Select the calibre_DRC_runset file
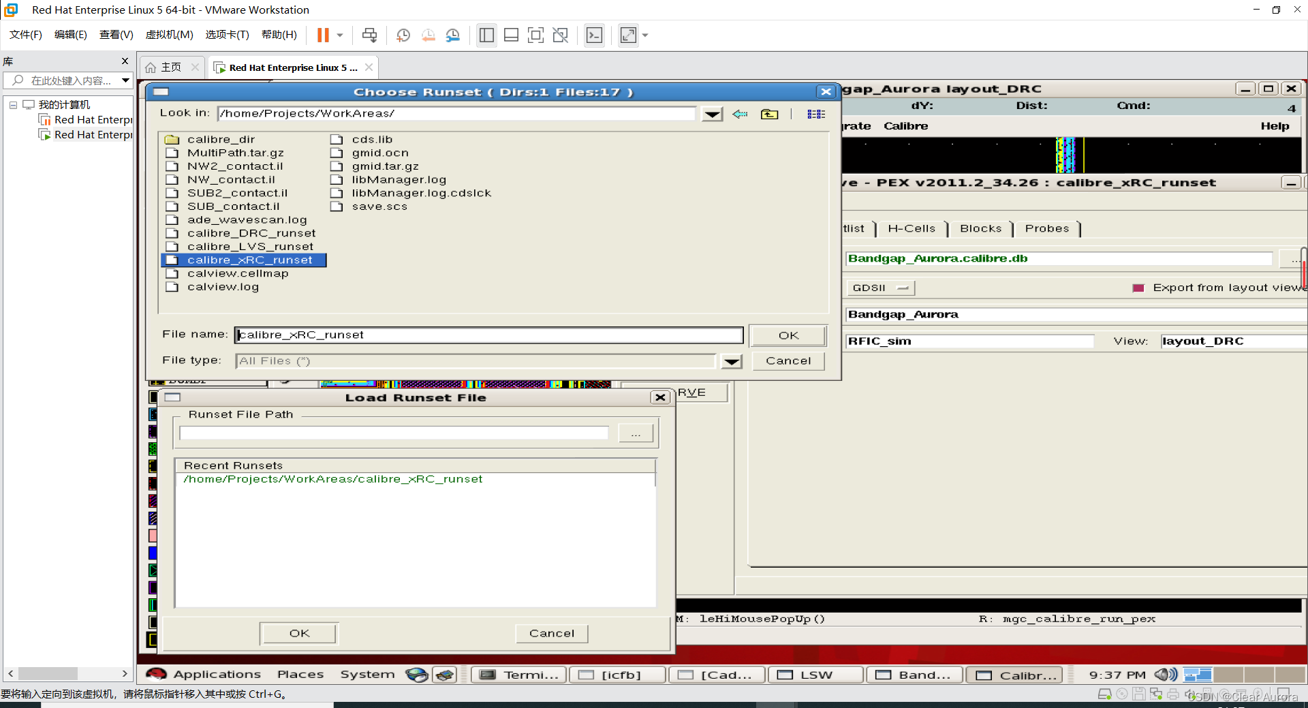The image size is (1308, 708). point(241,233)
